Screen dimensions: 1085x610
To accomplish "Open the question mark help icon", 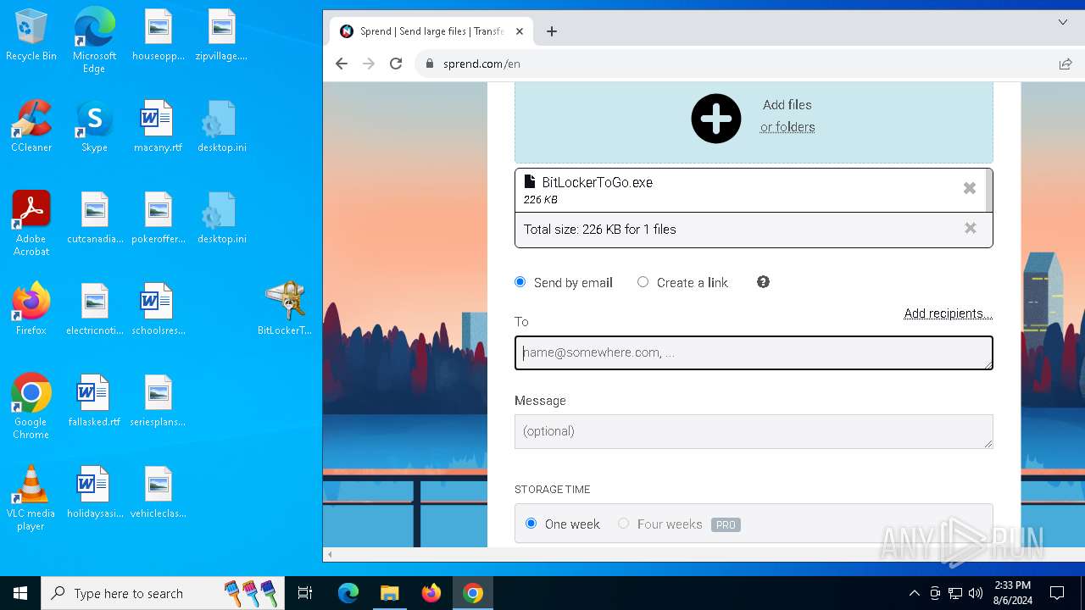I will click(763, 282).
